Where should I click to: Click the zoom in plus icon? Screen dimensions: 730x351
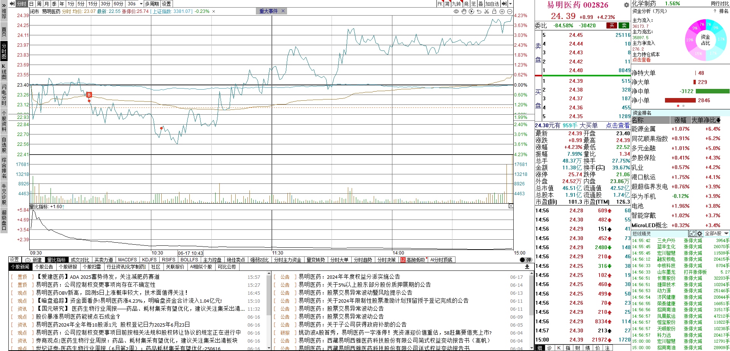502,11
